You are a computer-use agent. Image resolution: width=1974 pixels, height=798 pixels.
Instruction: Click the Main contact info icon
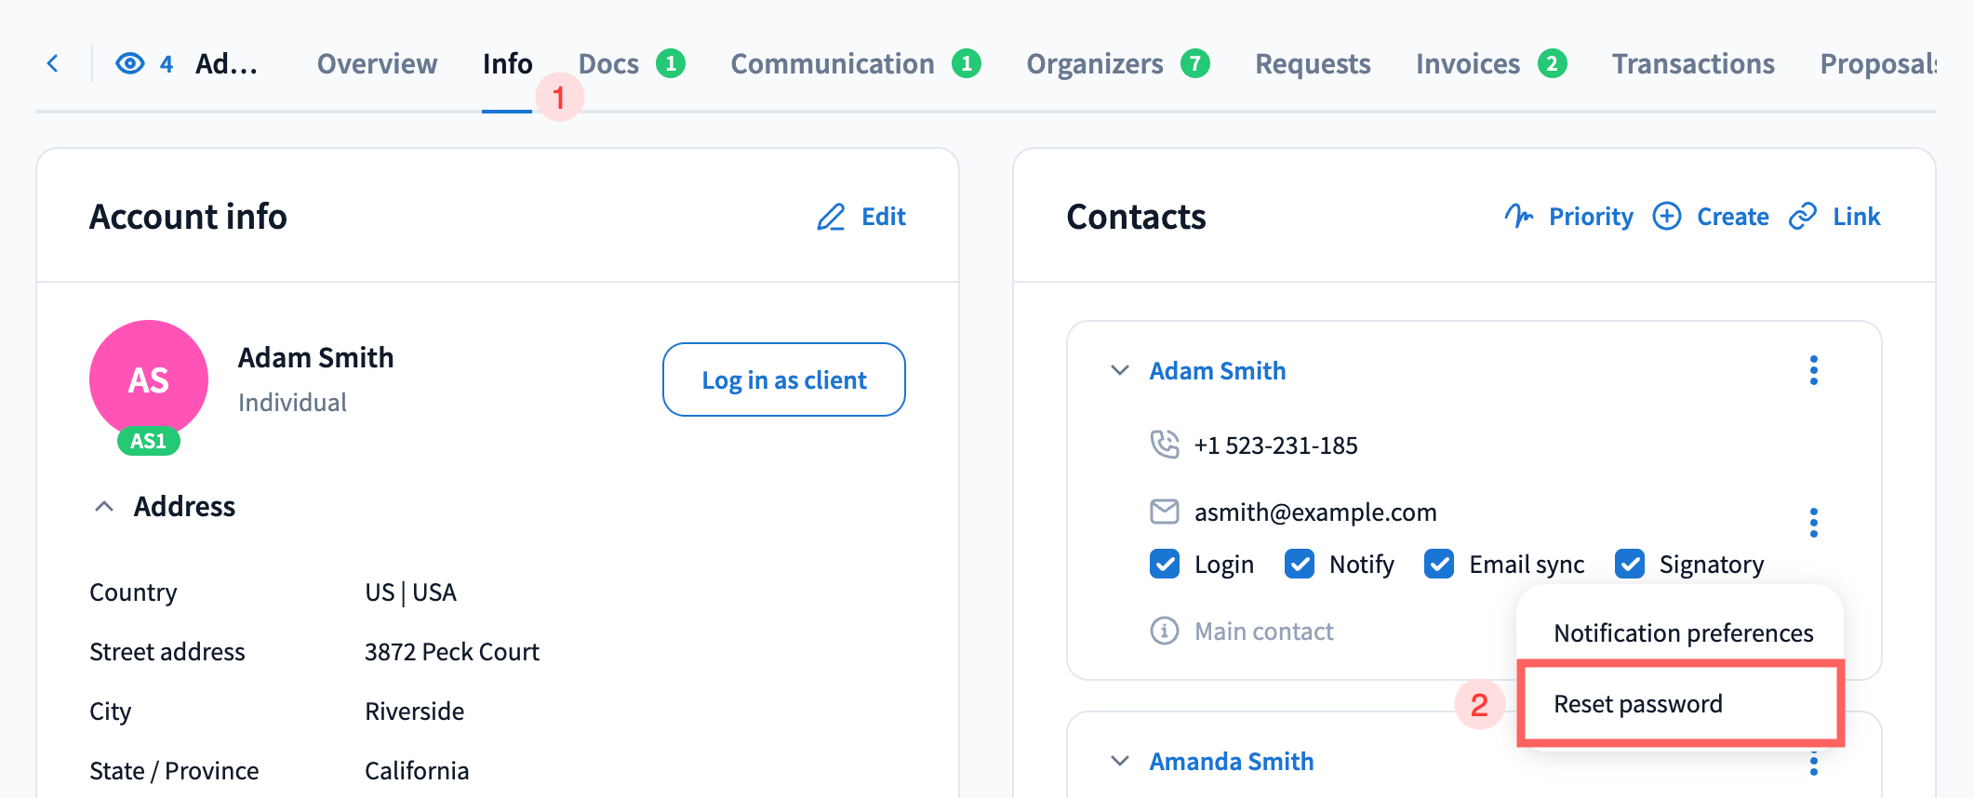(x=1164, y=631)
